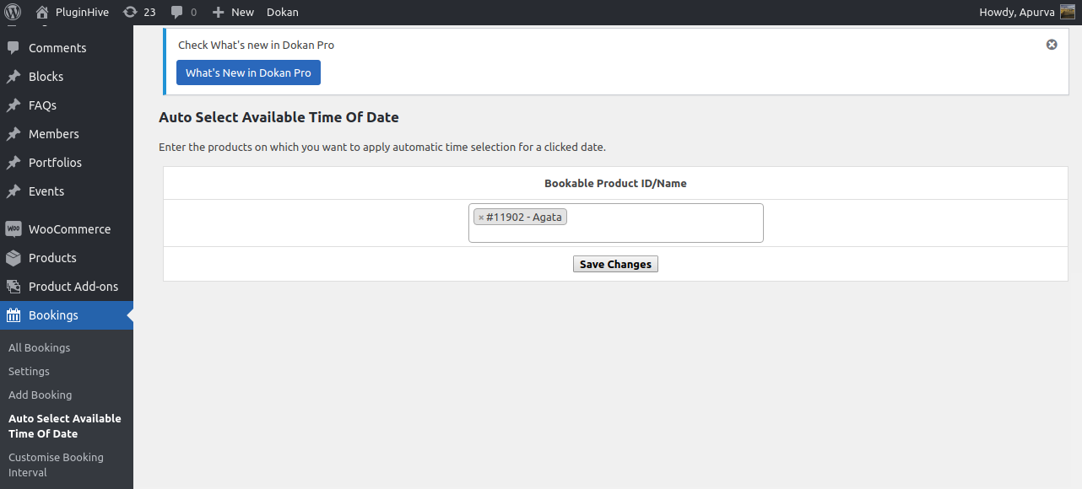Click the 0 comments count

coord(193,12)
